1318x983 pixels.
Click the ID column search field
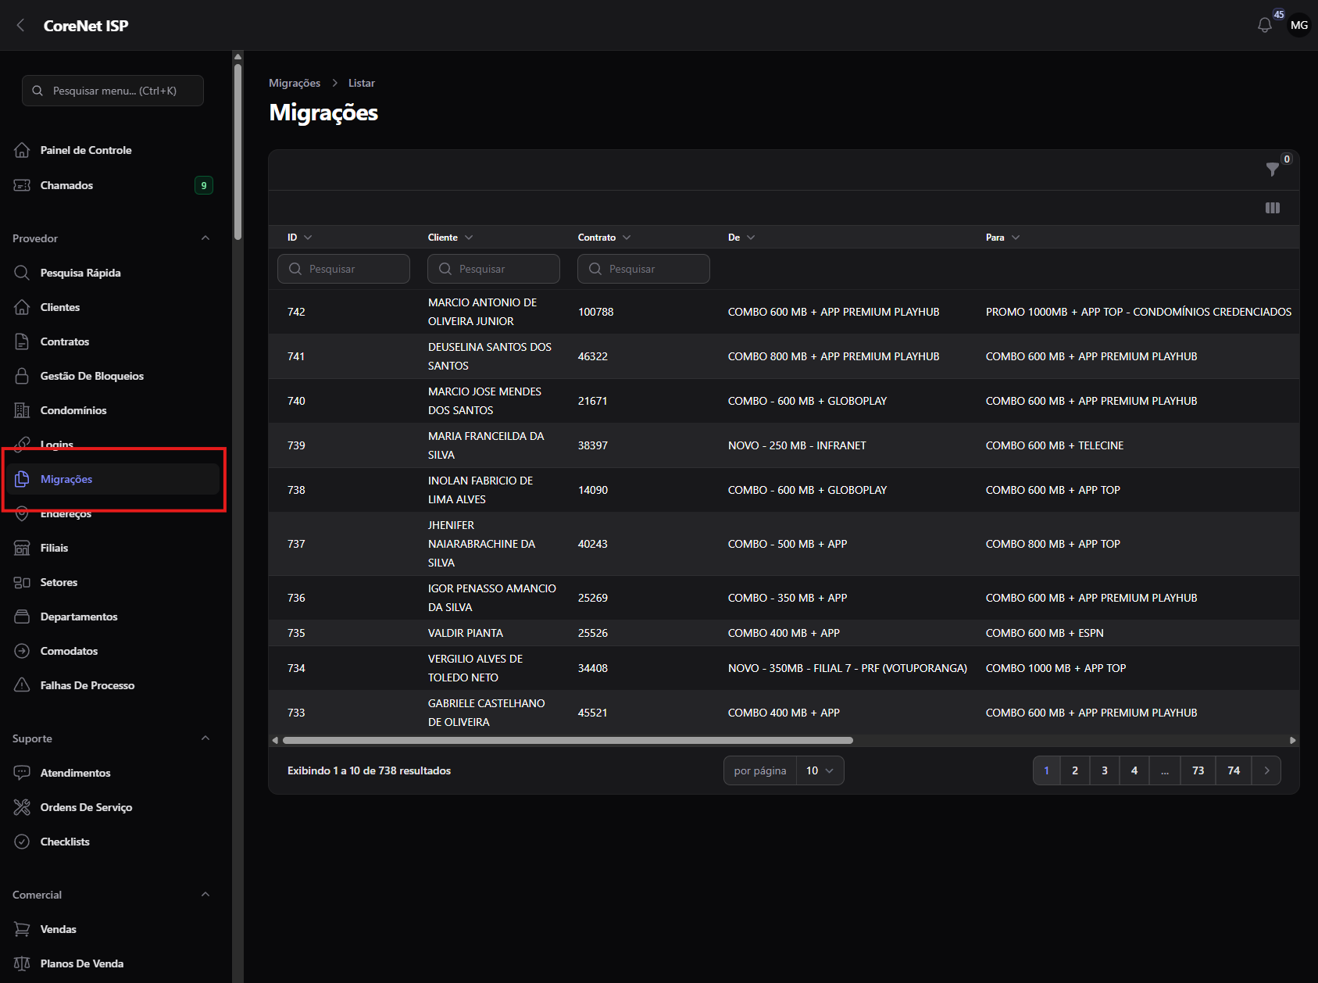344,269
